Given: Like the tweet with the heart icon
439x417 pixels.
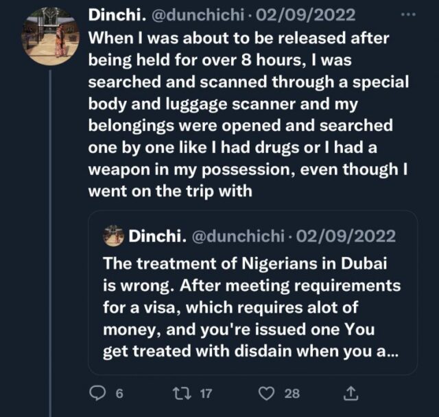Looking at the screenshot, I should pyautogui.click(x=268, y=394).
